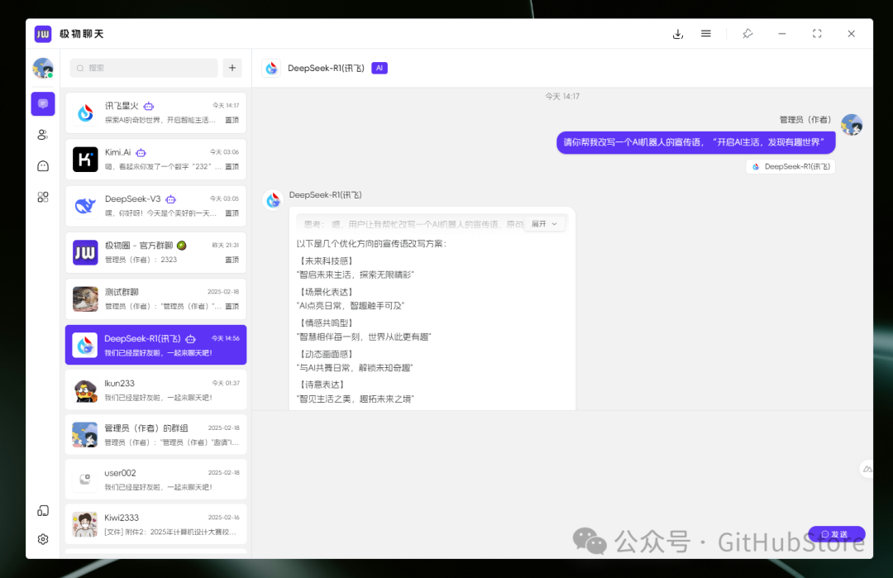Open the 讯飞星火 conversation
The image size is (893, 578).
click(x=155, y=112)
